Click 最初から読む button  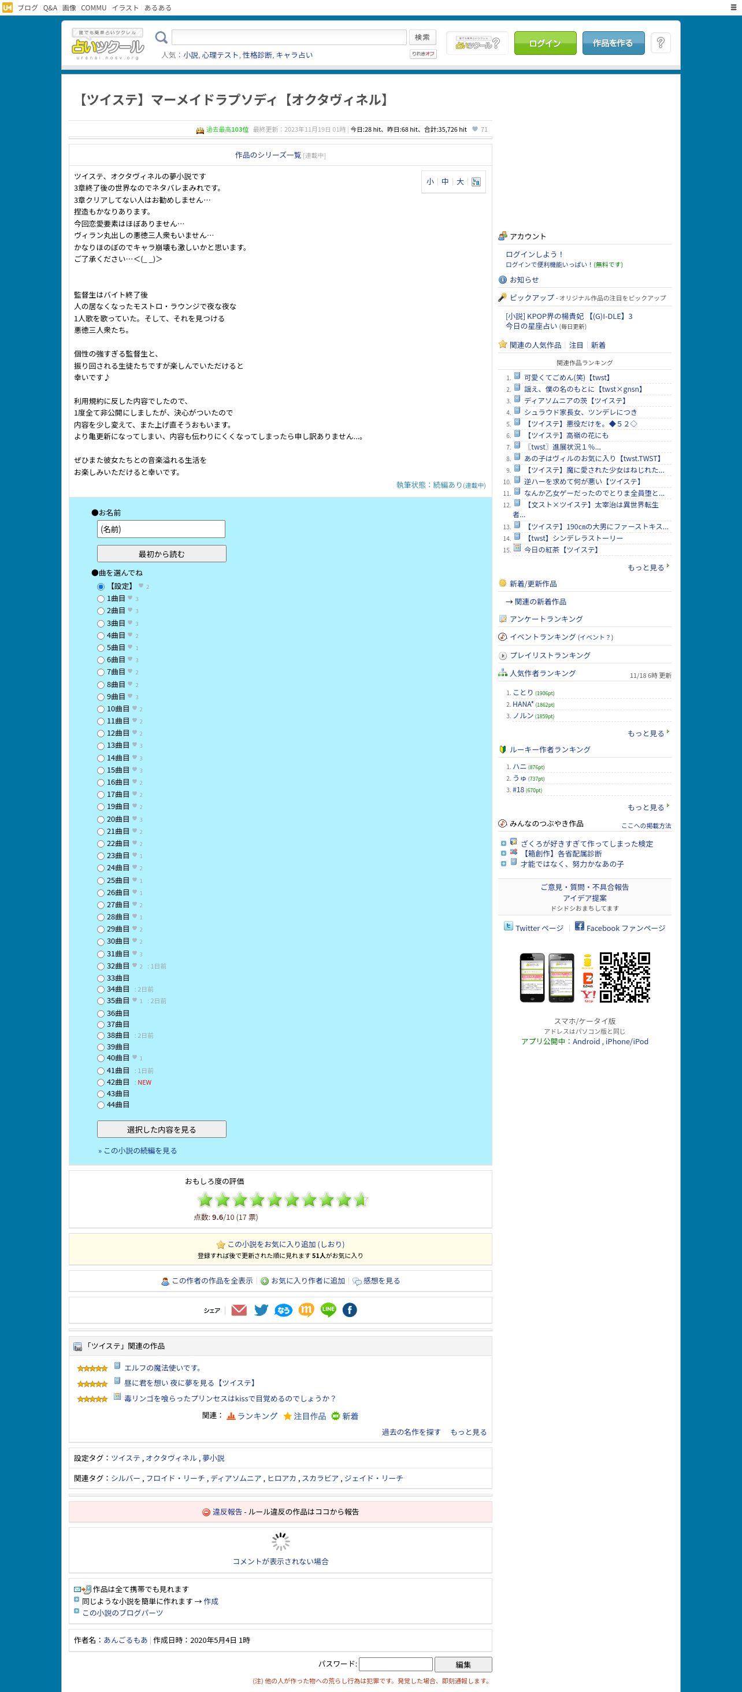pyautogui.click(x=162, y=554)
